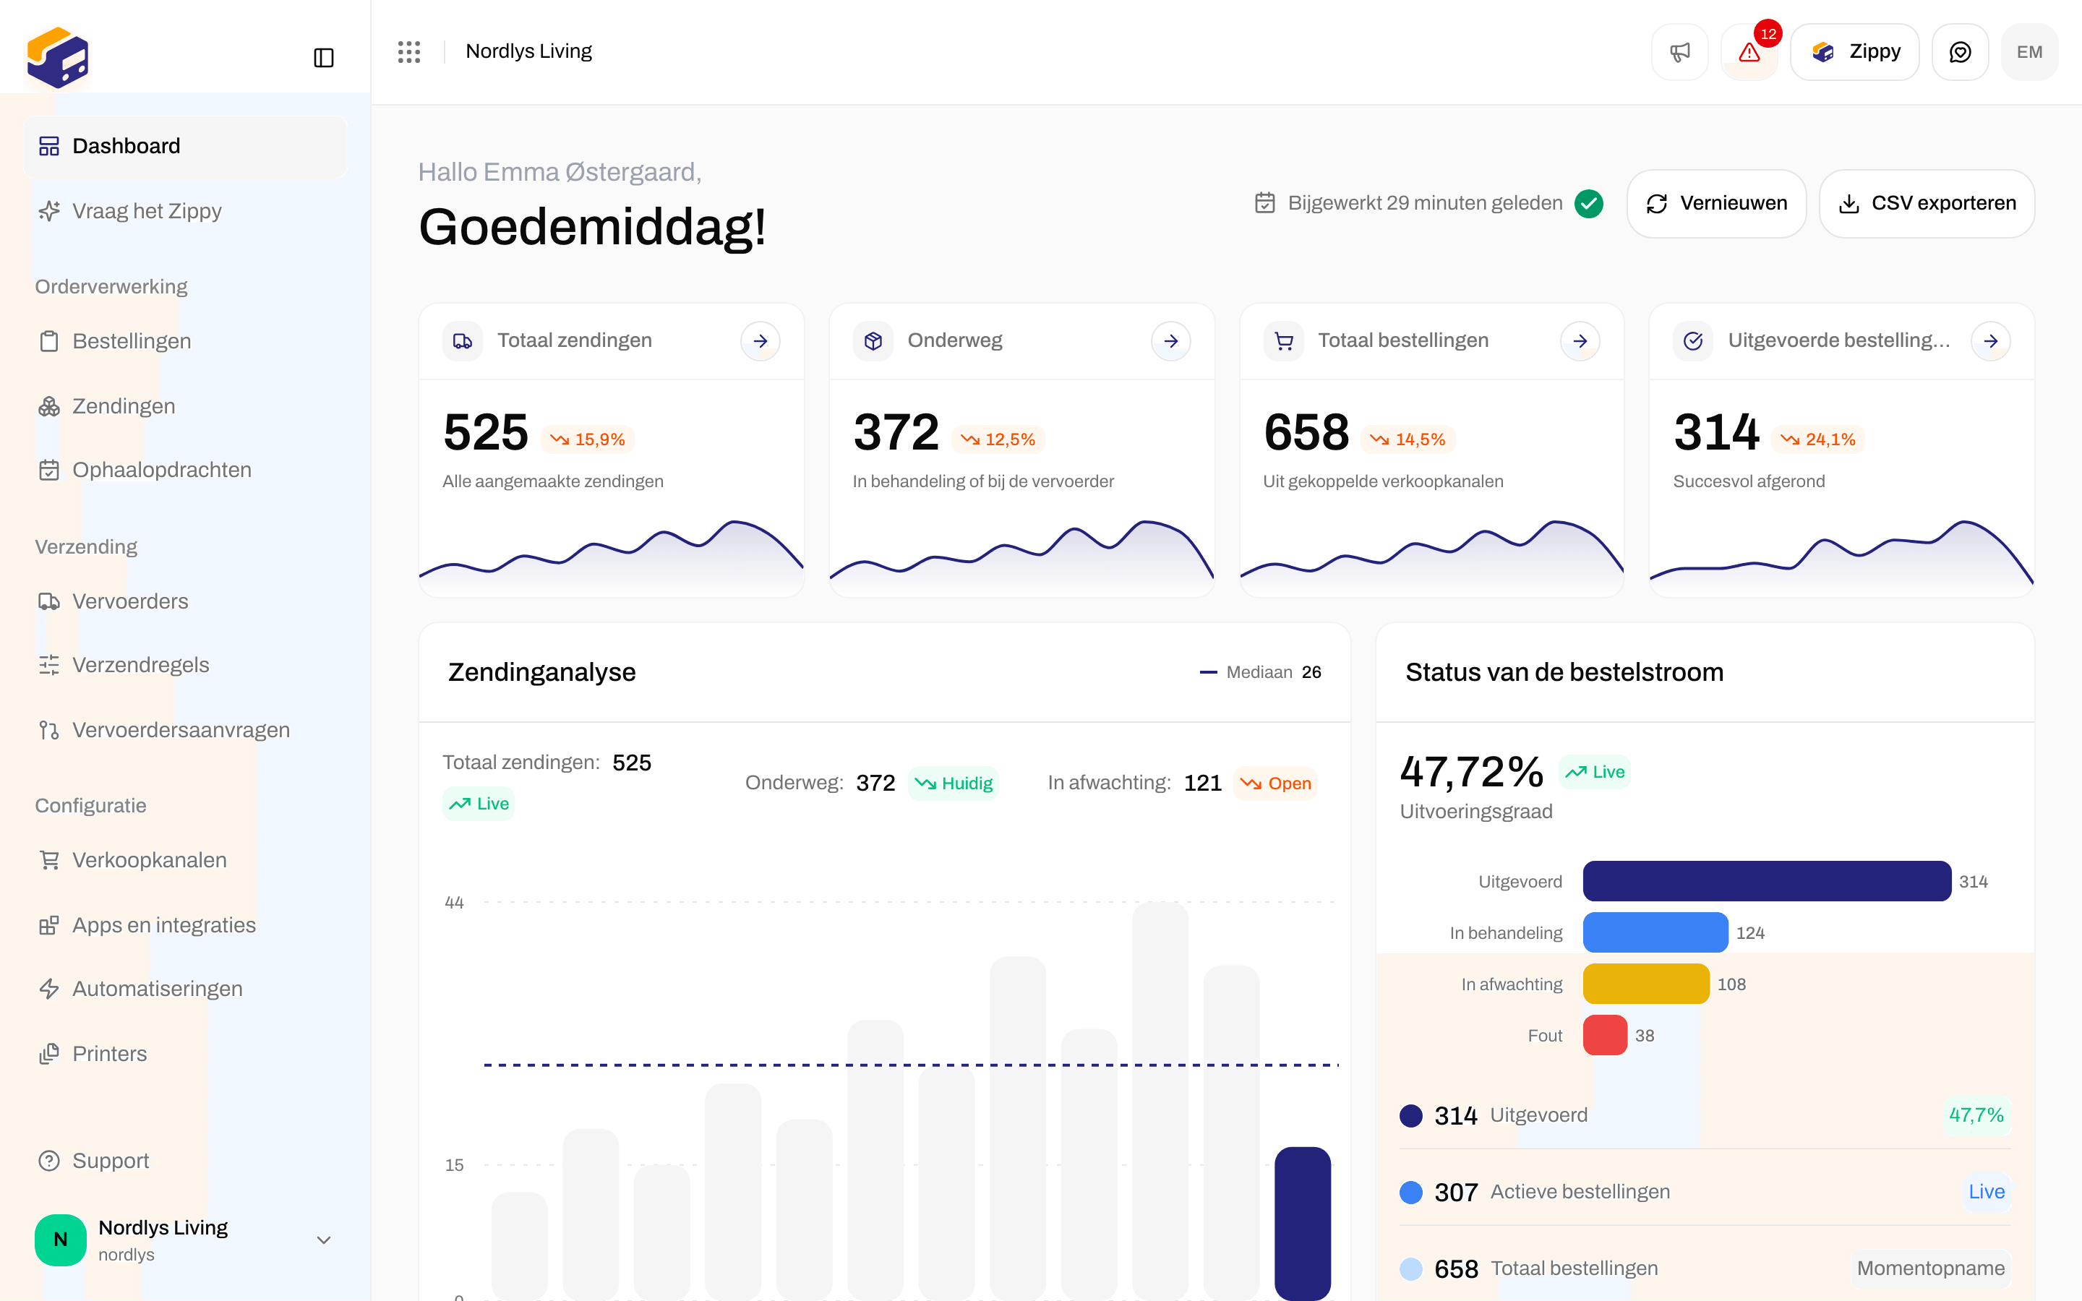The height and width of the screenshot is (1301, 2082).
Task: Open the chat support bubble icon
Action: coord(1960,53)
